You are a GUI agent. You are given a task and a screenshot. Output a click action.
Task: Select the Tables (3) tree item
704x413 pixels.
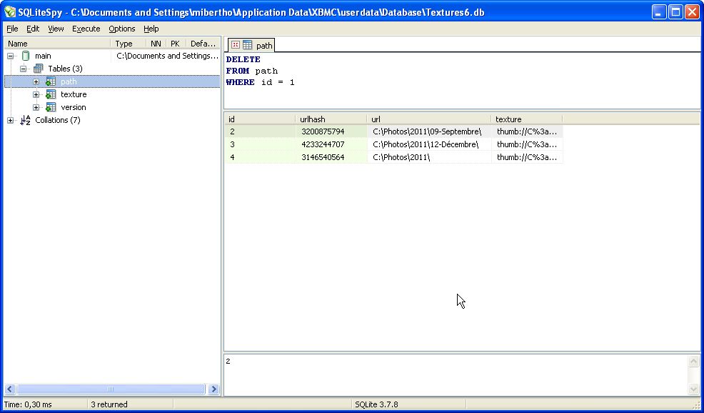pos(66,69)
